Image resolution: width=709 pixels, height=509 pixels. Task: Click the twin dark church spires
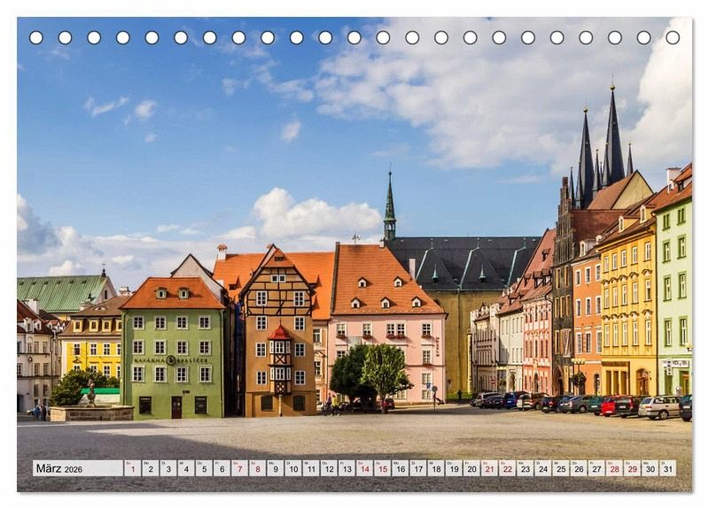(x=600, y=150)
